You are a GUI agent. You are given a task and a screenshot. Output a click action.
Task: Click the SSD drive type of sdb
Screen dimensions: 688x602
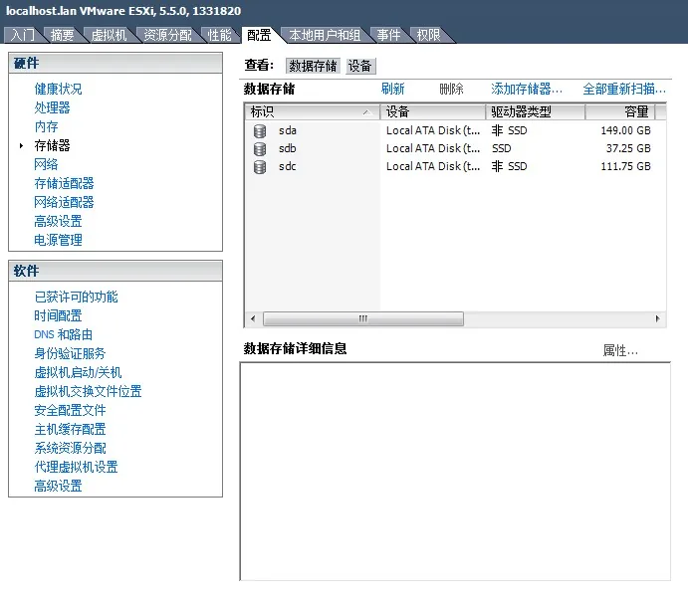click(x=502, y=148)
